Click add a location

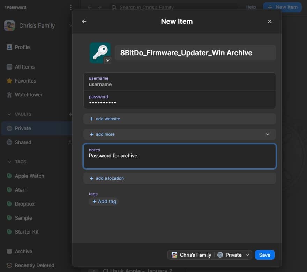click(x=180, y=178)
